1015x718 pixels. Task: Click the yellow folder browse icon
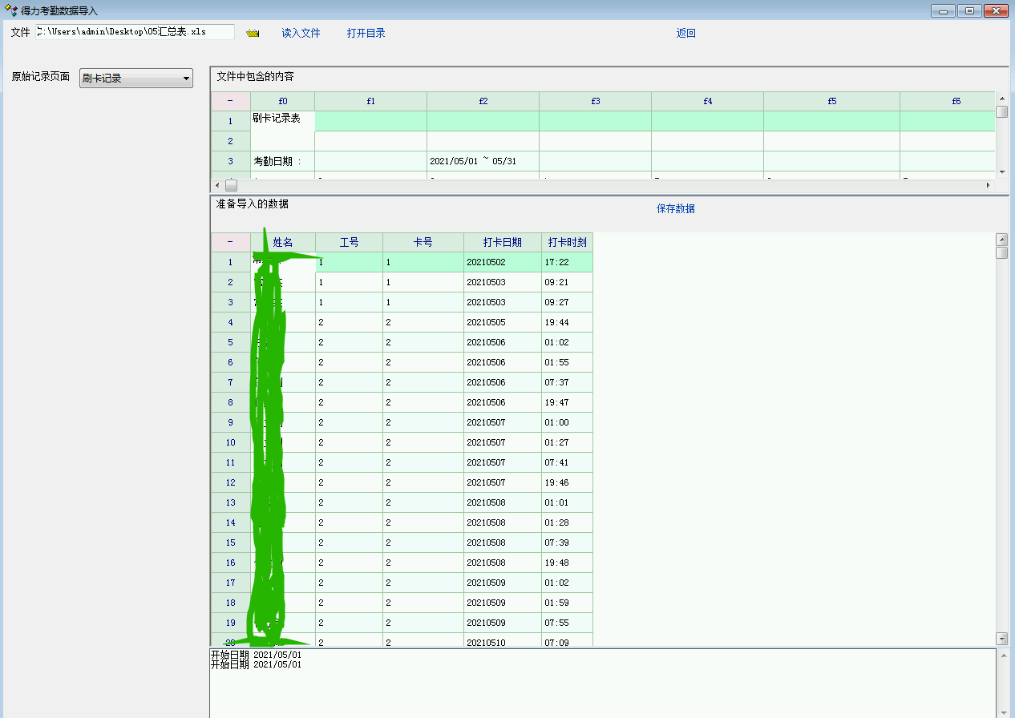pos(253,33)
